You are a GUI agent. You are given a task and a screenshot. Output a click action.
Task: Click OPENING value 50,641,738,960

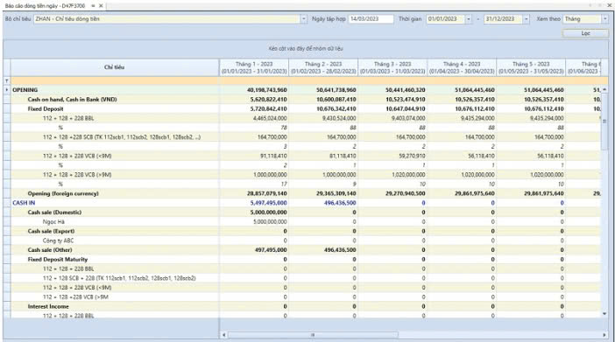tap(336, 90)
